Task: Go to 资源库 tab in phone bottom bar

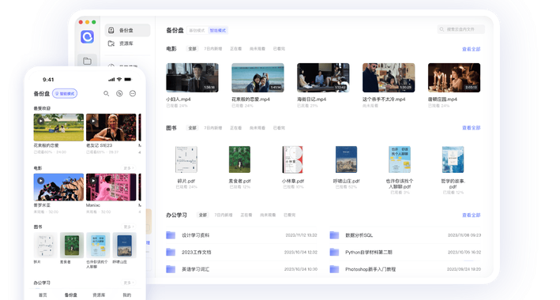Action: (x=99, y=295)
